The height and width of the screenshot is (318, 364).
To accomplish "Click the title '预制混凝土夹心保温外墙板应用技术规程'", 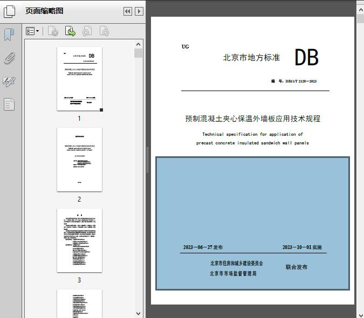I will click(253, 119).
